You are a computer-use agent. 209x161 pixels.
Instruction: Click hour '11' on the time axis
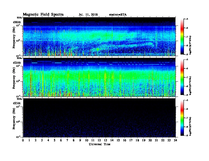93,140
